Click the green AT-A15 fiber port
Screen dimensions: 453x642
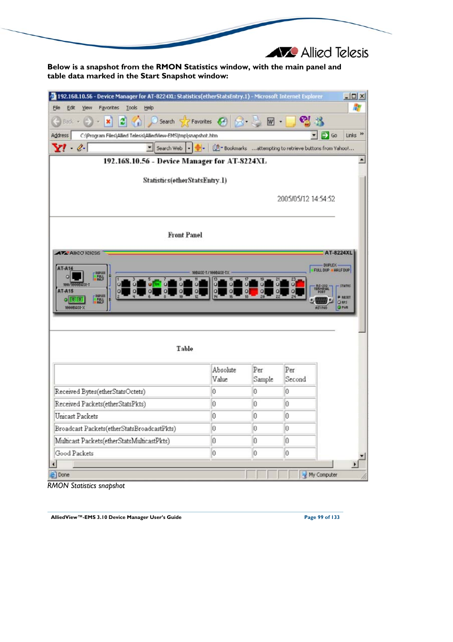[x=77, y=299]
